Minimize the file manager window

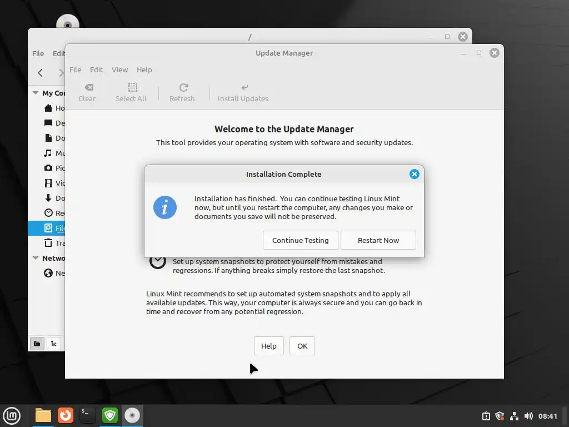[431, 37]
